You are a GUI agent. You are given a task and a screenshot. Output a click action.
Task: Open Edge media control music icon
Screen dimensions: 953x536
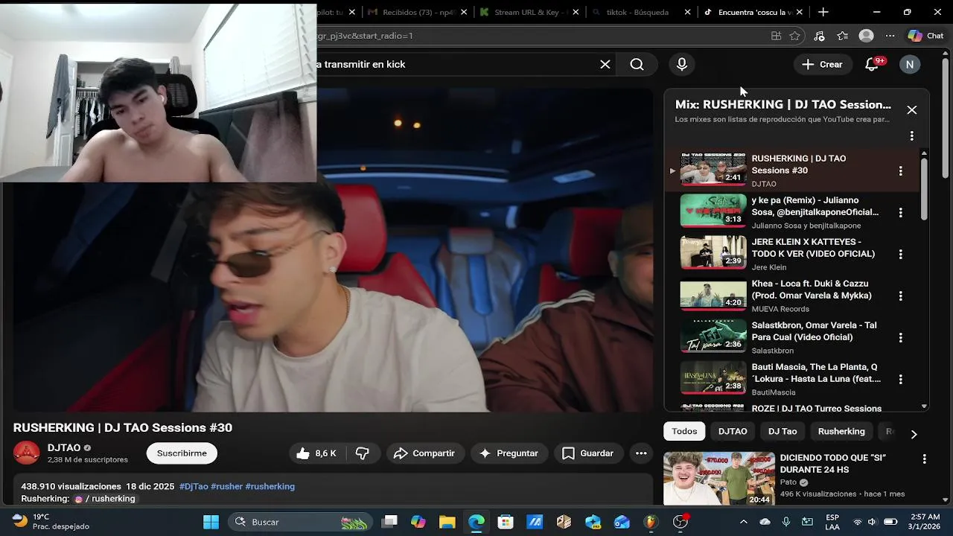819,36
